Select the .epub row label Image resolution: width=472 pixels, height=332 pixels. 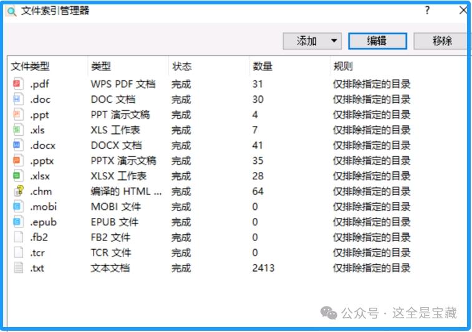click(43, 222)
